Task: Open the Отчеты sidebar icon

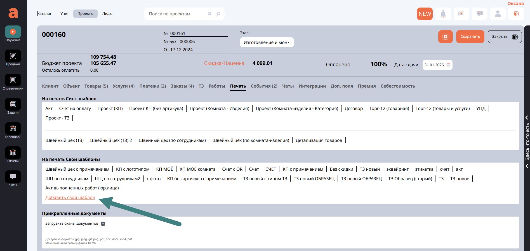Action: click(13, 153)
